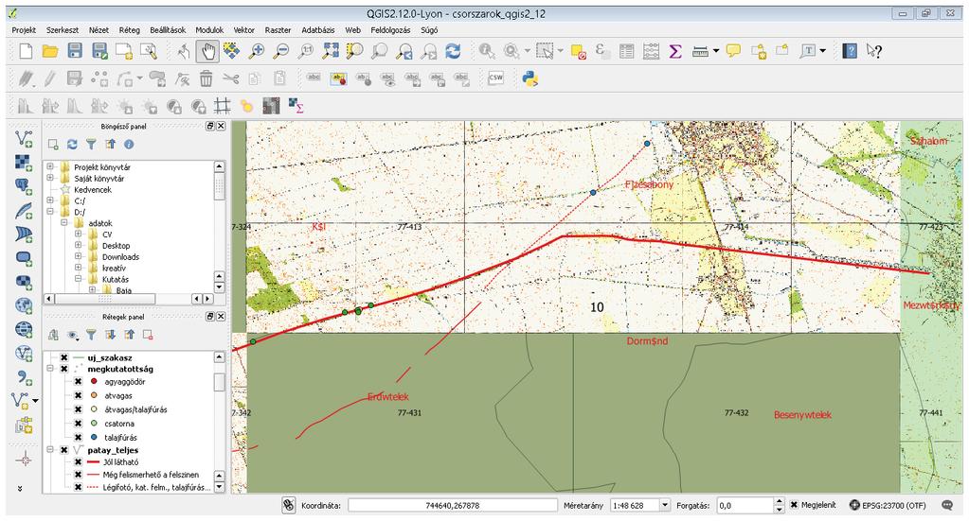This screenshot has height=521, width=969.
Task: Expand the C:/ drive node
Action: [x=50, y=200]
